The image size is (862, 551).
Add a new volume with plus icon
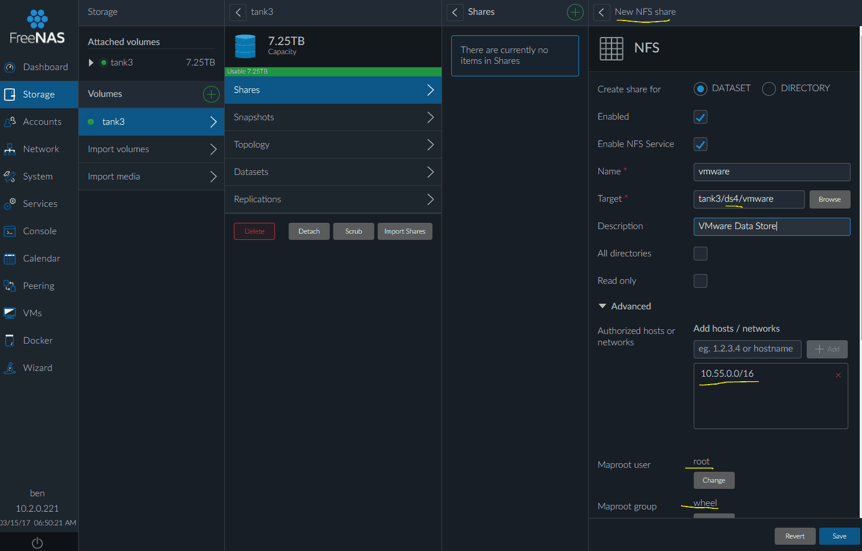(211, 95)
